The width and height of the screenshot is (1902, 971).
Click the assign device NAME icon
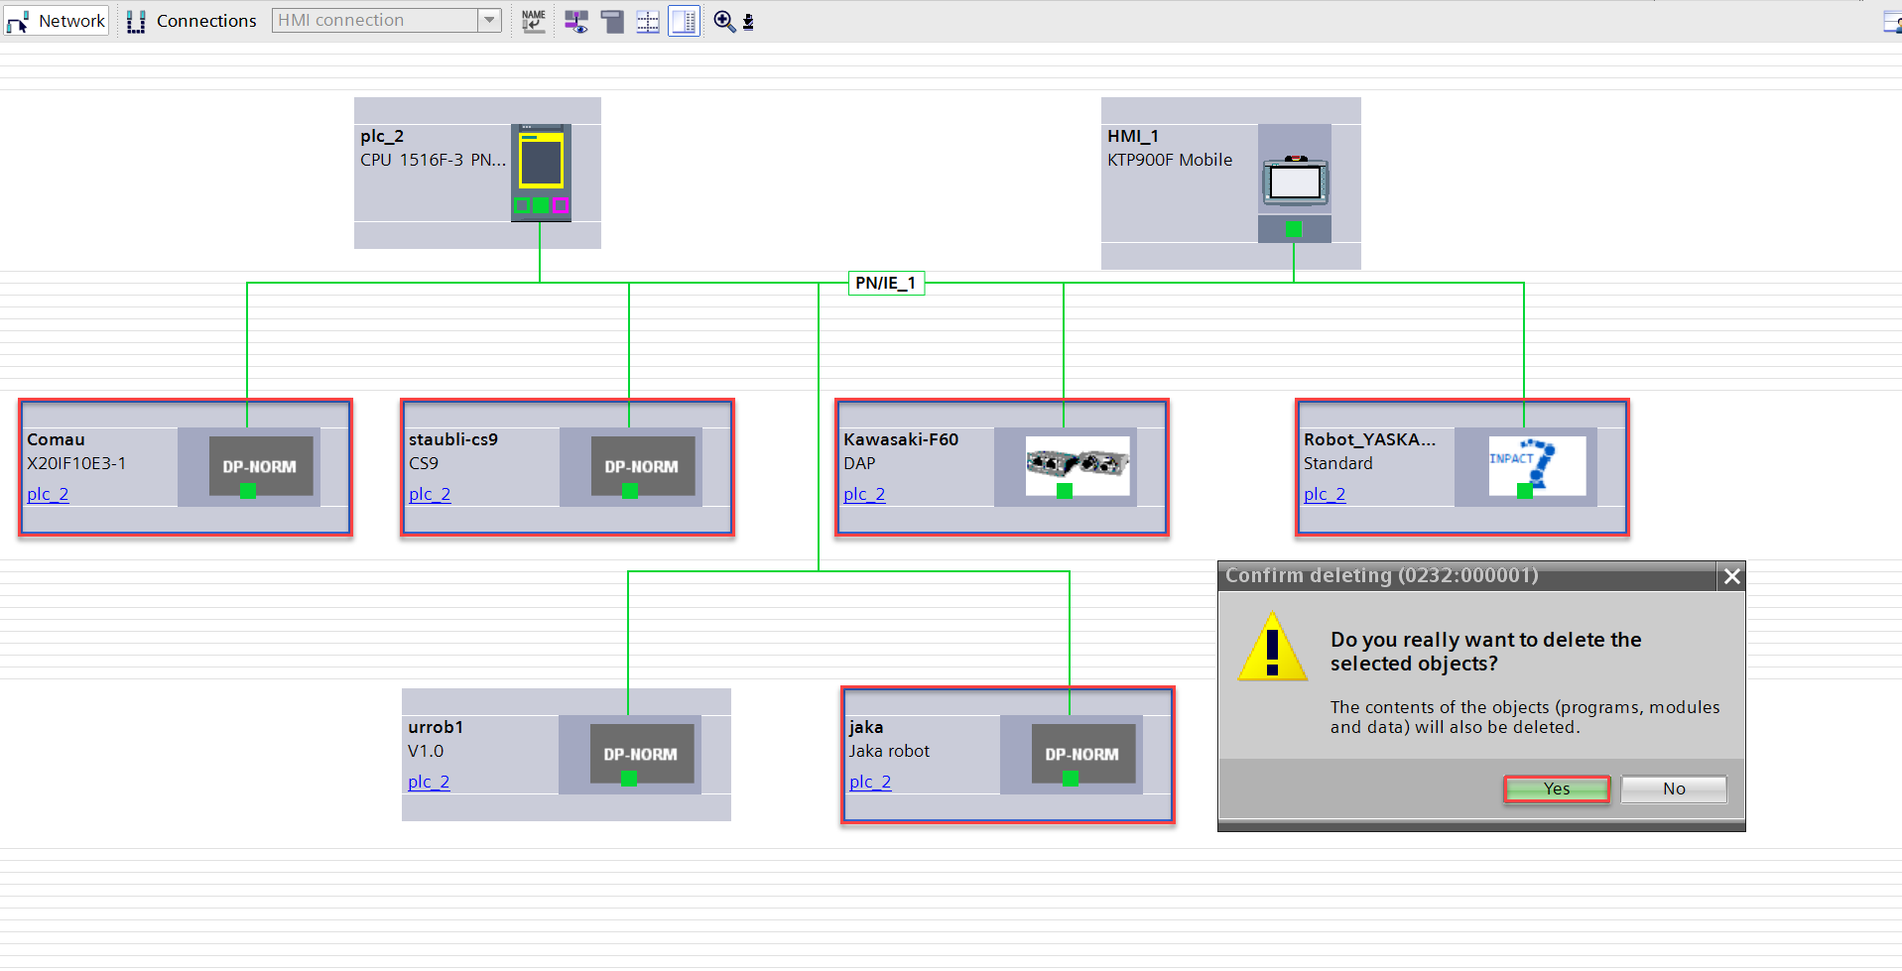pos(534,21)
